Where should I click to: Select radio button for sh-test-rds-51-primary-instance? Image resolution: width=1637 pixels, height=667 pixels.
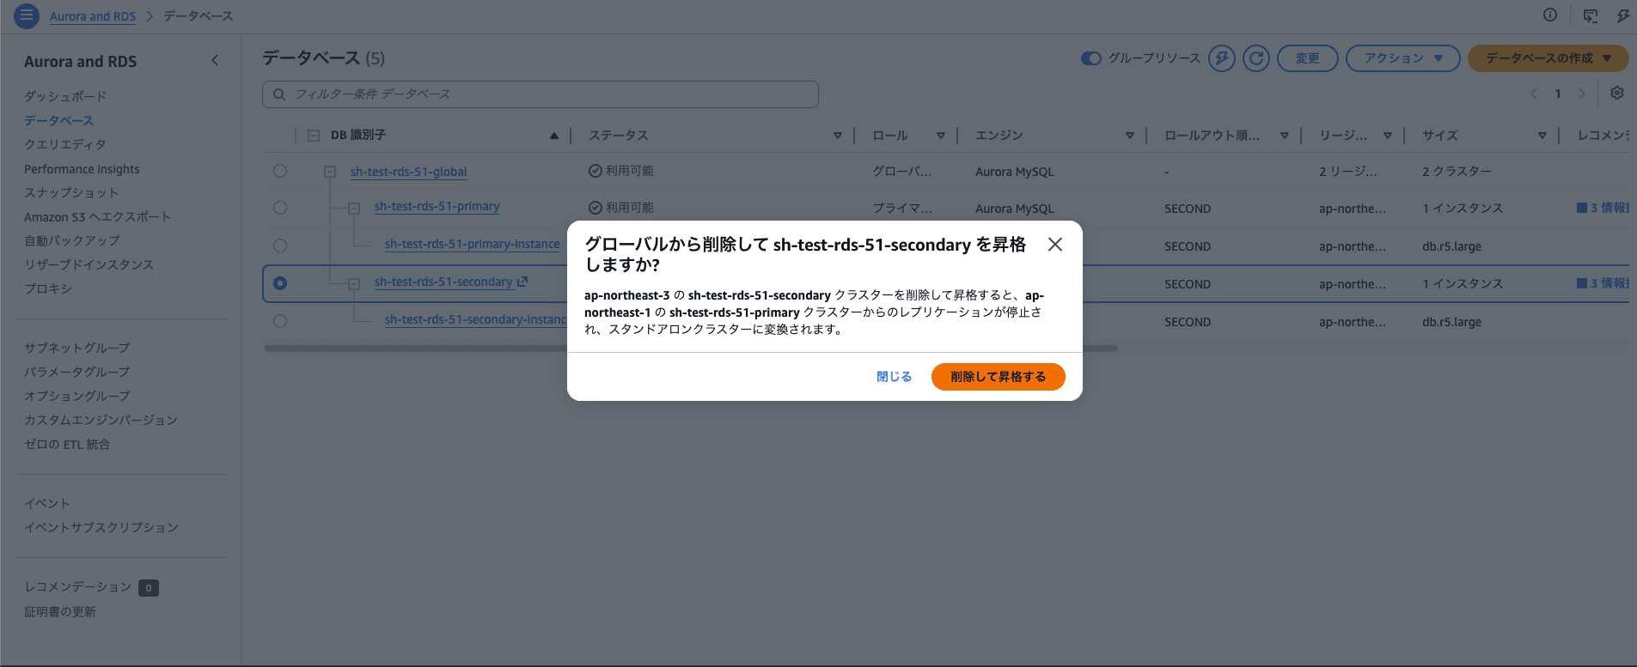point(280,246)
